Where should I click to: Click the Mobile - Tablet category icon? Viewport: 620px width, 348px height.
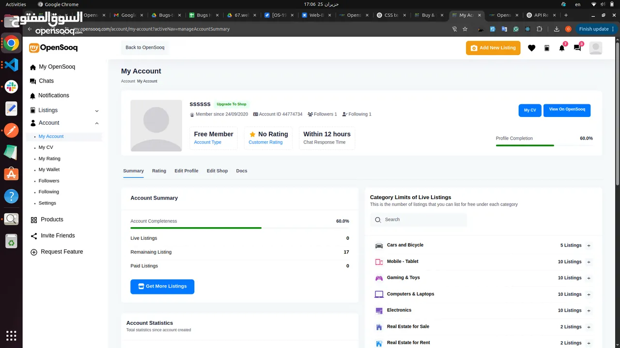click(379, 262)
